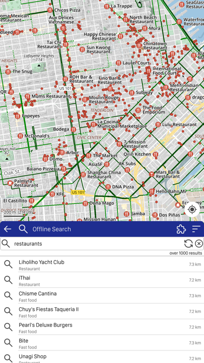
Task: Open the Unagi Shop result
Action: pos(102,357)
